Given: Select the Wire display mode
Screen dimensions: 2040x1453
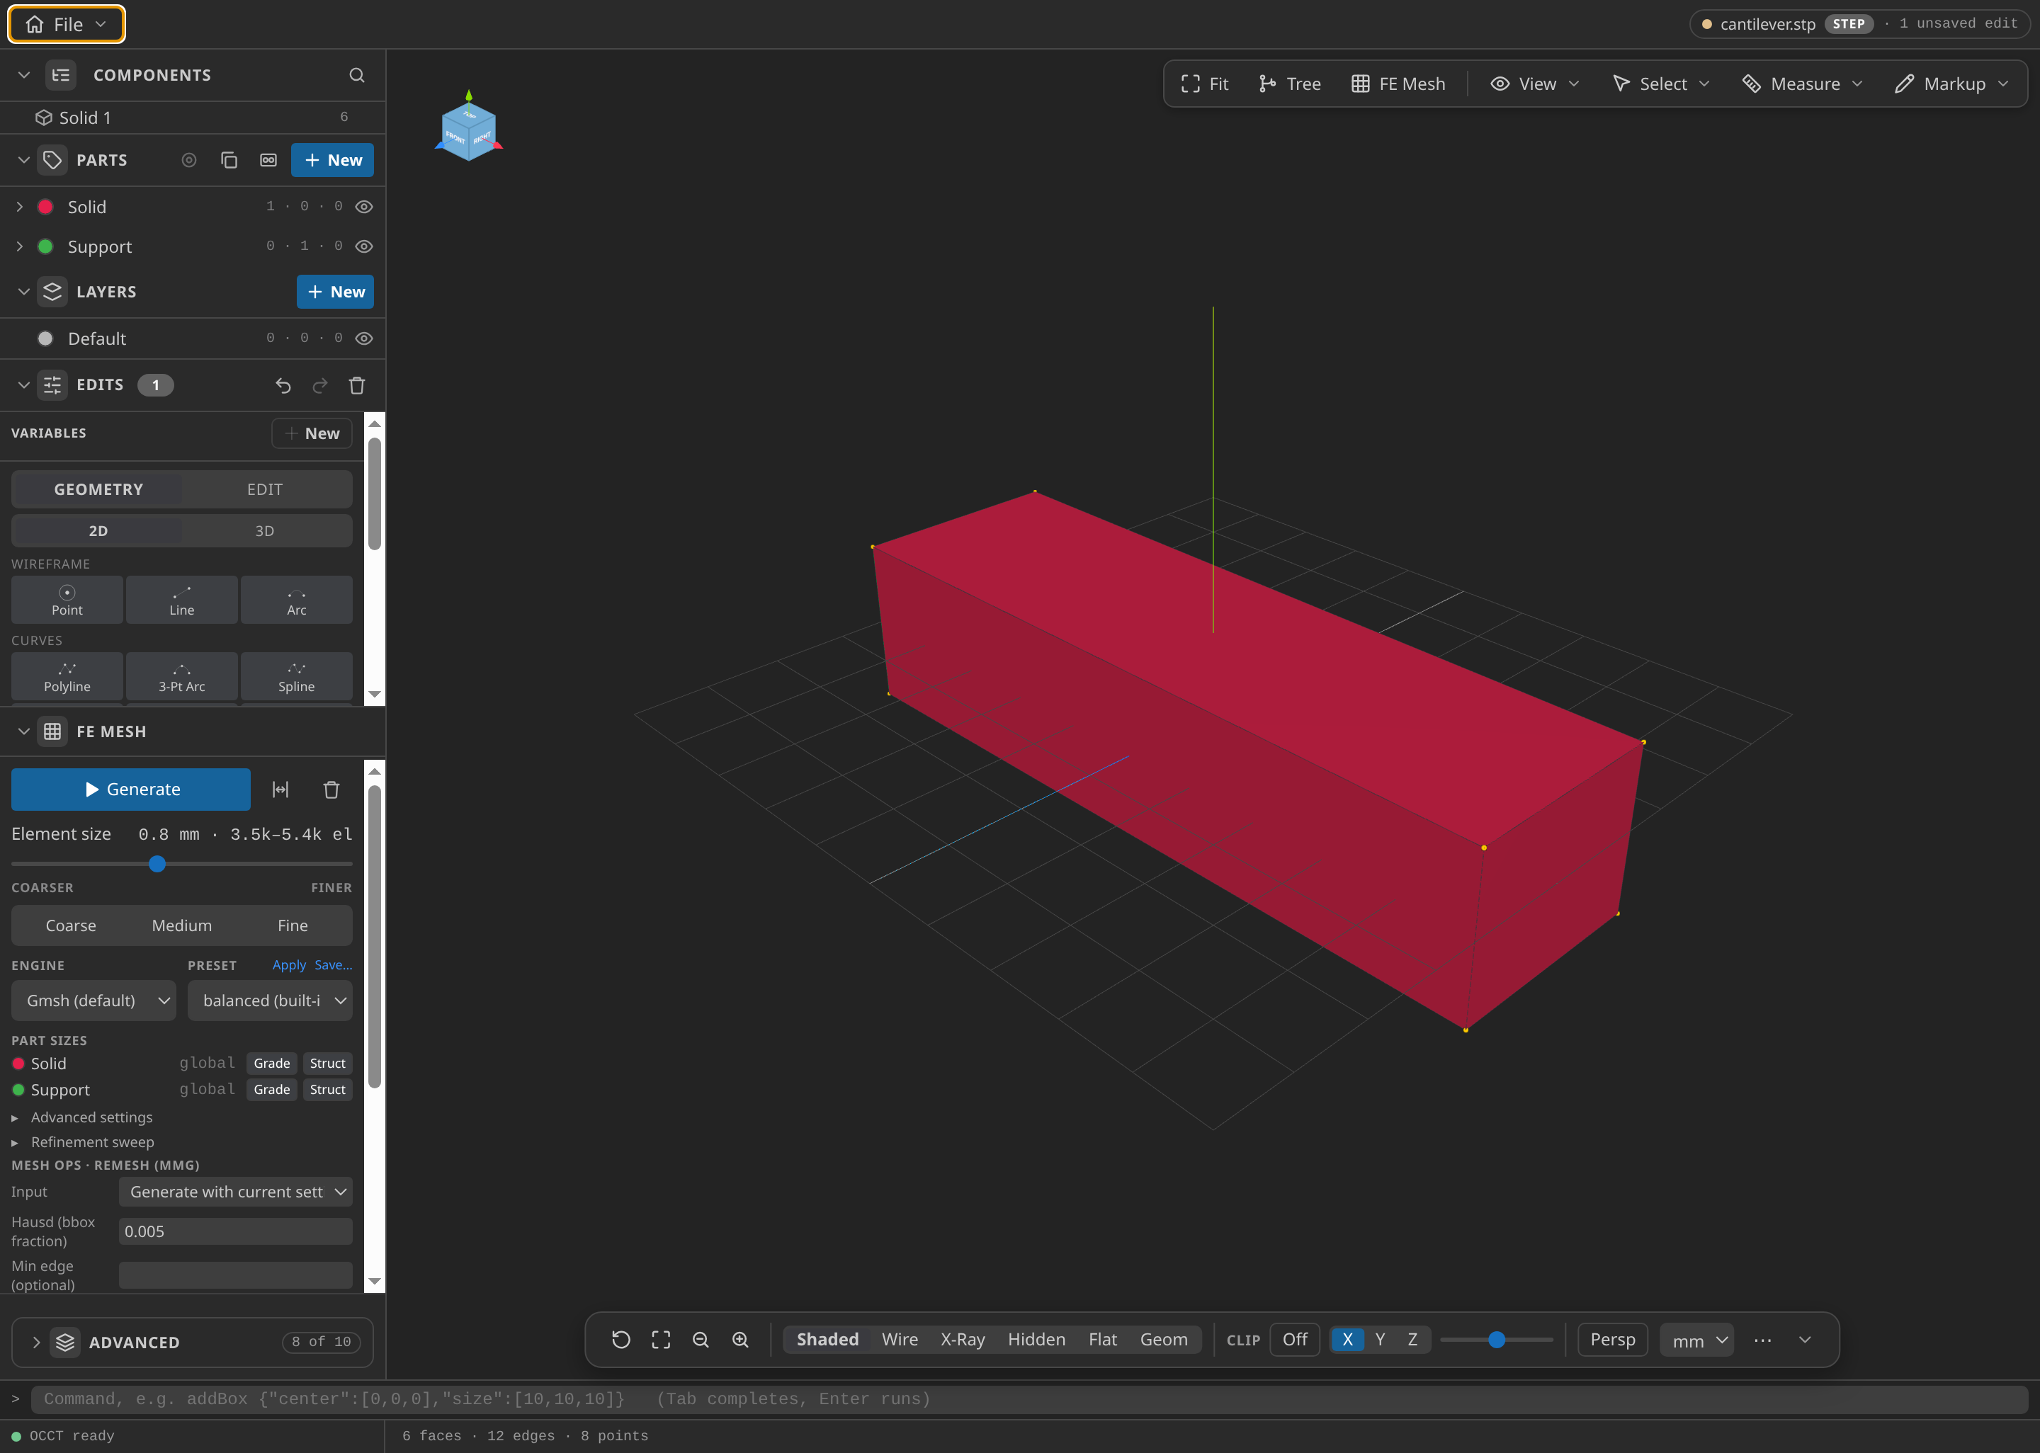Looking at the screenshot, I should point(899,1340).
